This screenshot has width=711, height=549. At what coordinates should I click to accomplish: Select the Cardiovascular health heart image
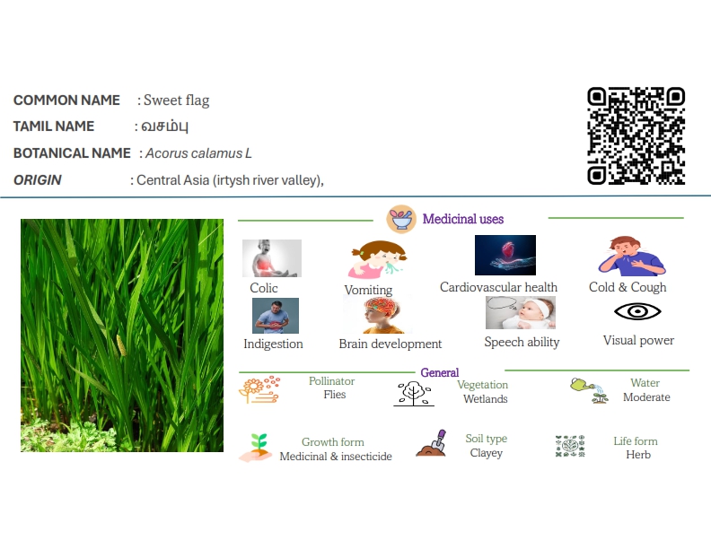coord(505,256)
